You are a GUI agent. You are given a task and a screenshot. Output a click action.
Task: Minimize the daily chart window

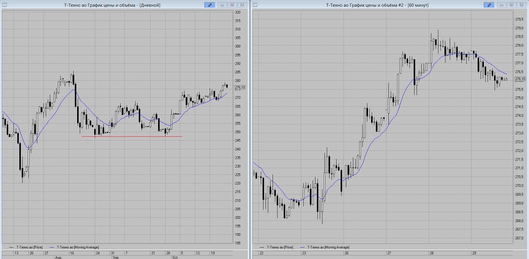click(x=222, y=5)
